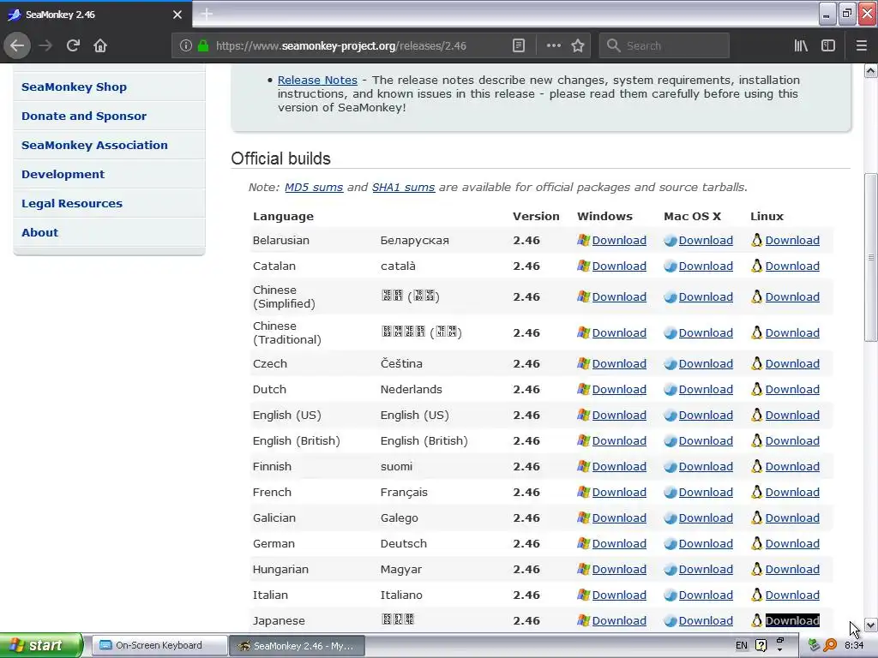Download Galician Linux build
Image resolution: width=878 pixels, height=658 pixels.
pos(792,518)
